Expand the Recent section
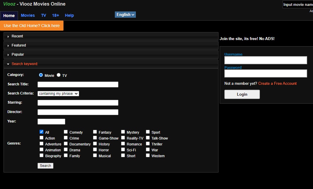The width and height of the screenshot is (313, 189). coord(111,37)
